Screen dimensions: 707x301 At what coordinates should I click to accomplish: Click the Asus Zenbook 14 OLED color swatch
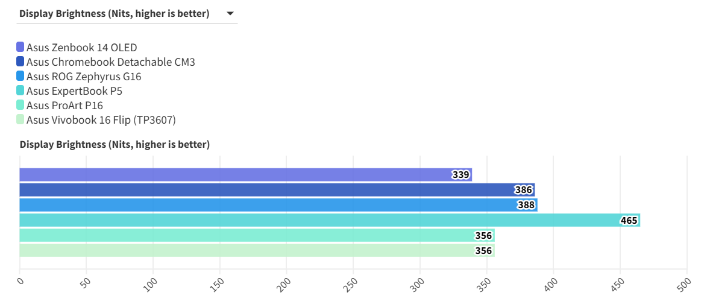point(20,47)
